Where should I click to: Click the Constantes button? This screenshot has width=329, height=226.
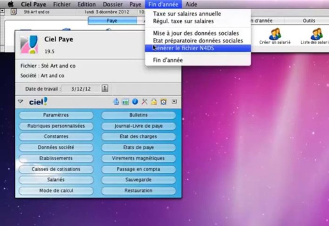[56, 137]
